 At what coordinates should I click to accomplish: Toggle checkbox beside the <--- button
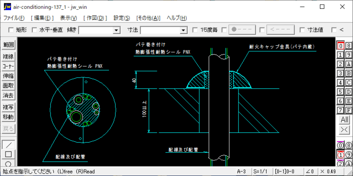tap(262, 30)
